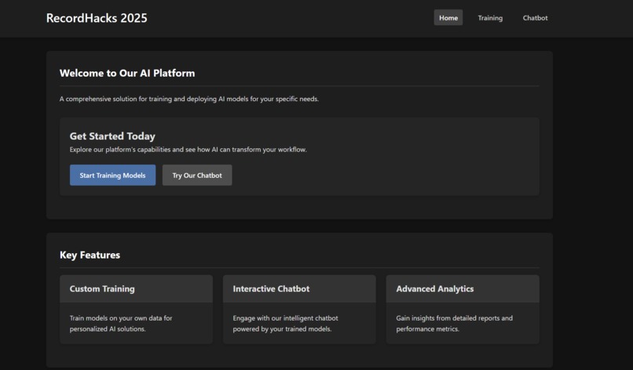This screenshot has height=370, width=633.
Task: Click the RecordHacks 2025 site title
Action: (97, 18)
